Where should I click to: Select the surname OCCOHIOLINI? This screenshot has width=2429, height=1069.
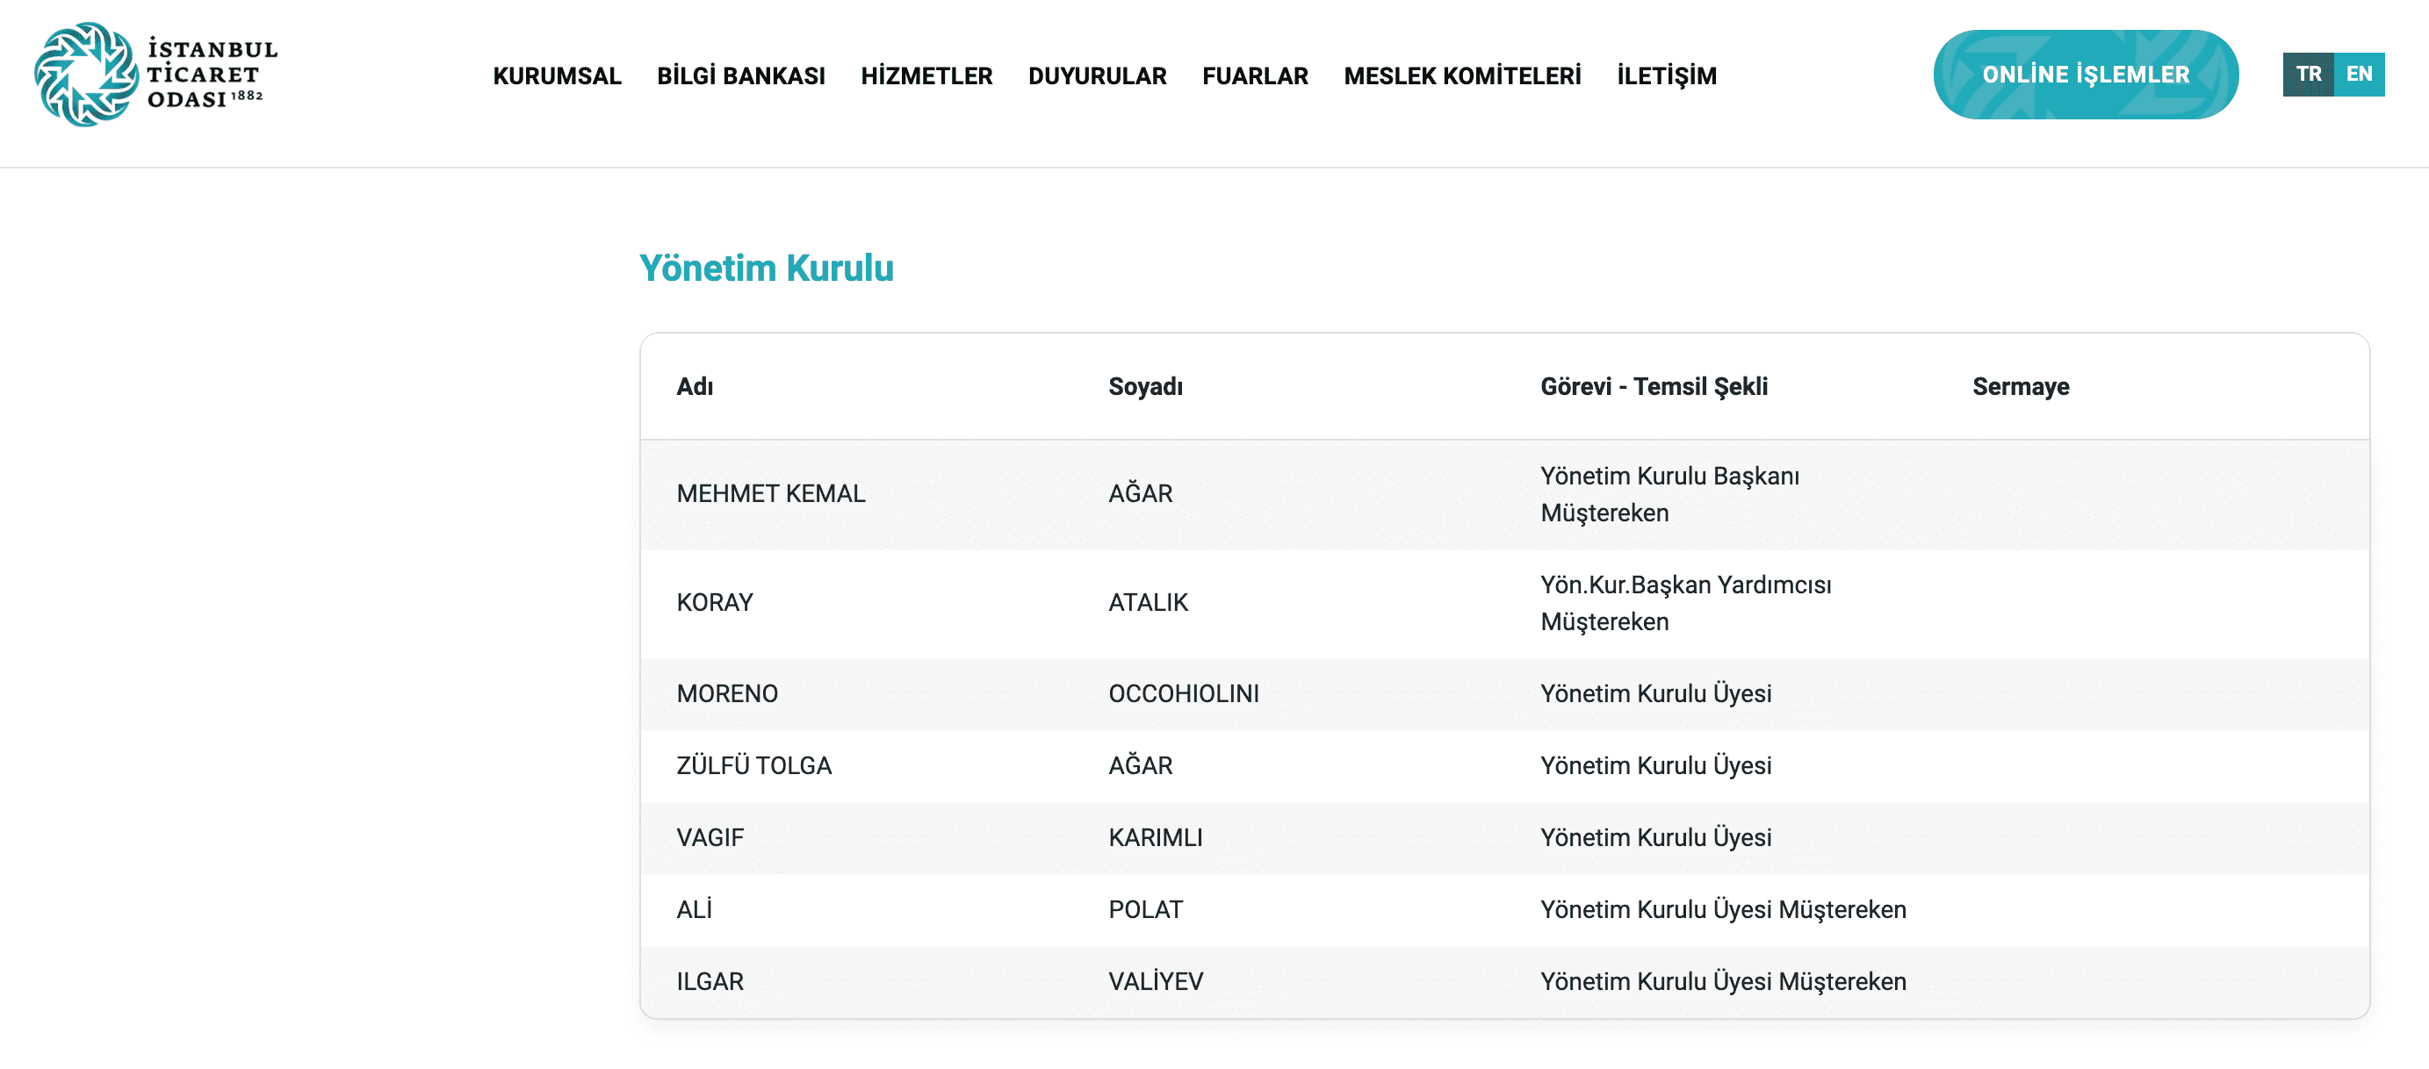click(1184, 694)
